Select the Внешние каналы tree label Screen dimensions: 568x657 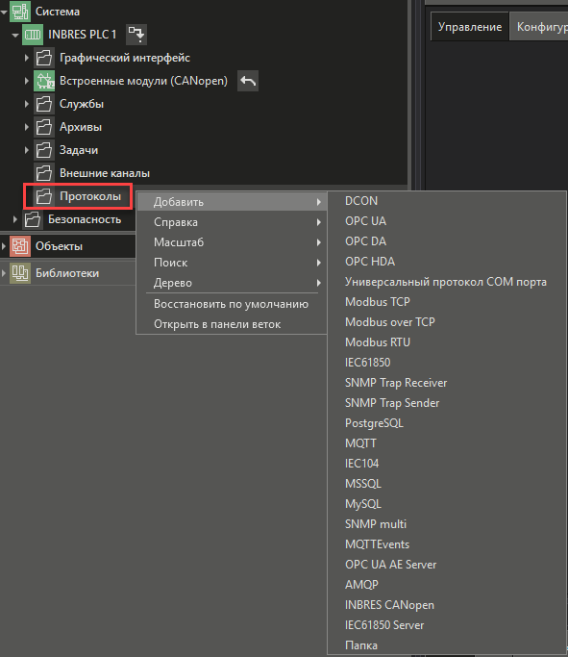pos(105,173)
